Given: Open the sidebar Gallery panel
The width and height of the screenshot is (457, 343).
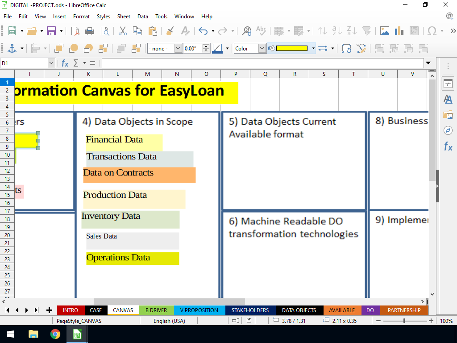Looking at the screenshot, I should click(x=448, y=115).
